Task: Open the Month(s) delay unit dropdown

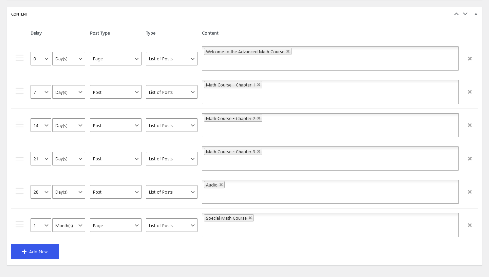Action: click(x=69, y=225)
